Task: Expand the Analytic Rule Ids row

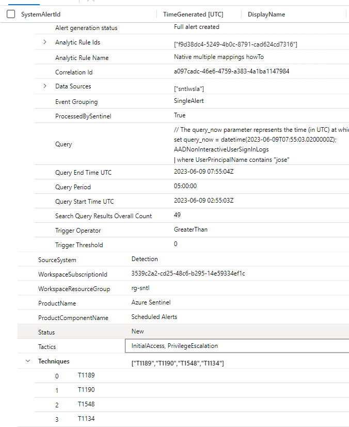Action: [x=45, y=42]
